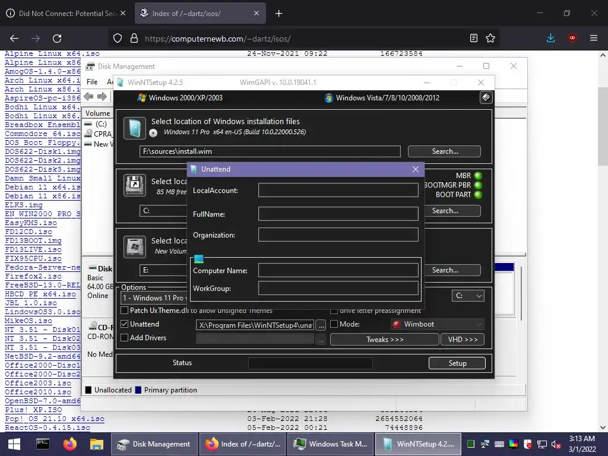Screen dimensions: 608x456
Task: Click the BOOTMGR PBR green status light
Action: point(478,185)
